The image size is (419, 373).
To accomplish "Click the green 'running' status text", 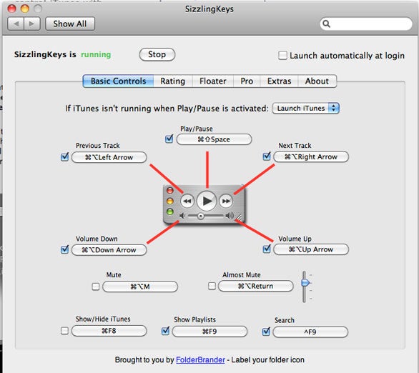I will 96,54.
